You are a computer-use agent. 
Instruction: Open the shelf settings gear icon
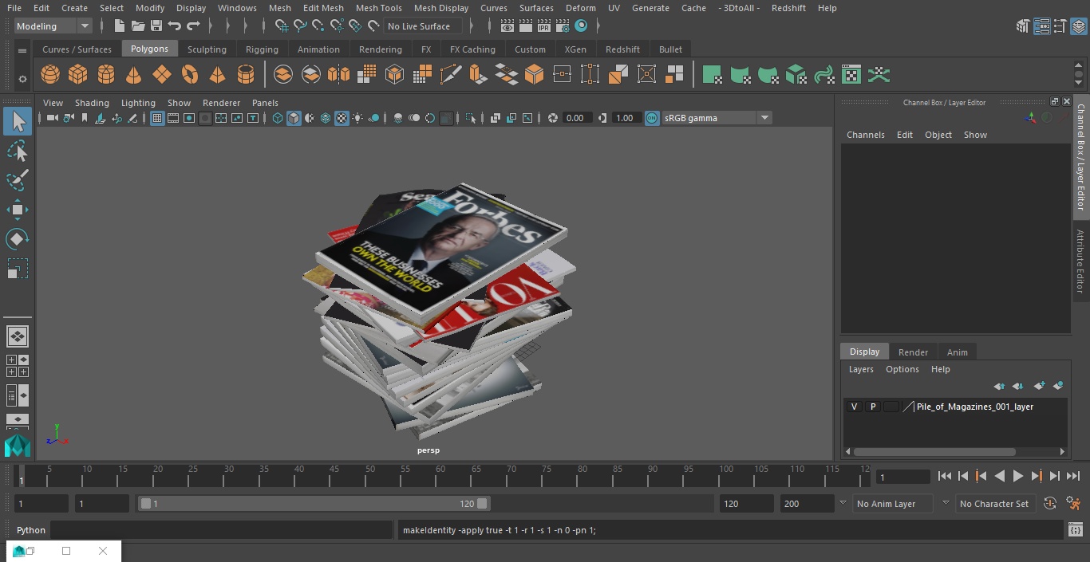click(22, 79)
